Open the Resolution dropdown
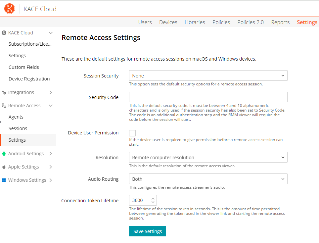Screen dimensions: 319x243 click(x=208, y=158)
